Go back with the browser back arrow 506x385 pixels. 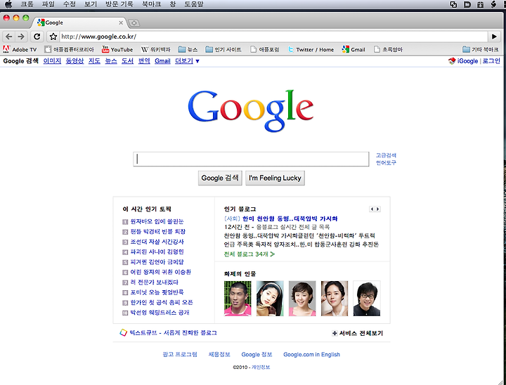(9, 37)
